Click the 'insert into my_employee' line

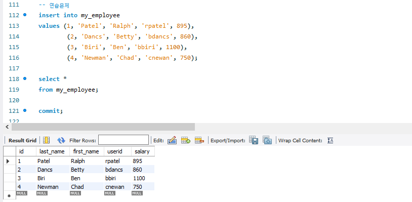pyautogui.click(x=79, y=15)
